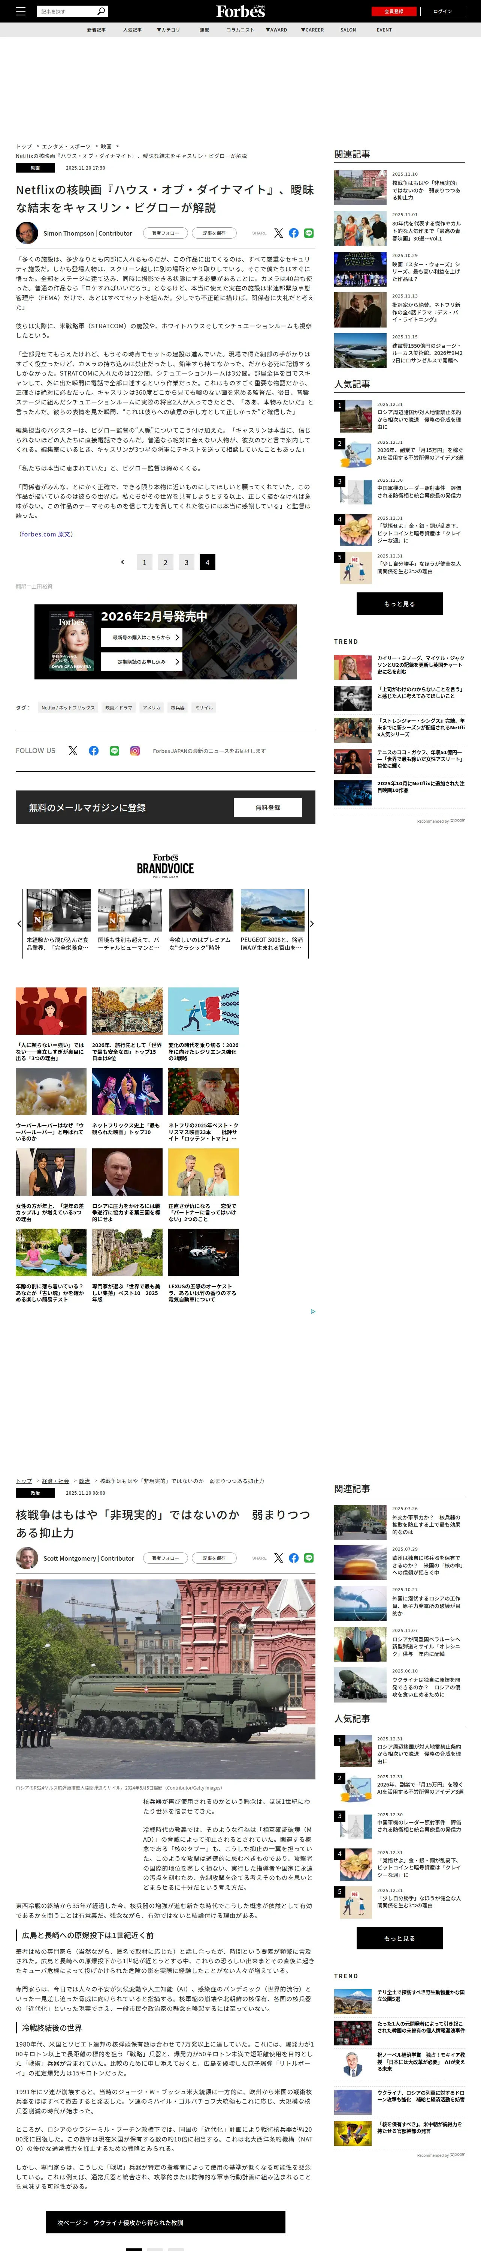The height and width of the screenshot is (2251, 481).
Task: Share nuclear war article on Facebook
Action: [x=293, y=1557]
